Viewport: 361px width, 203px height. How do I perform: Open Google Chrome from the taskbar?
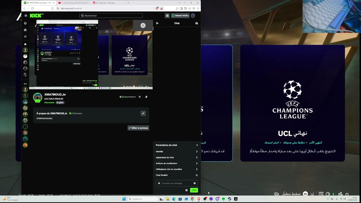pyautogui.click(x=192, y=199)
